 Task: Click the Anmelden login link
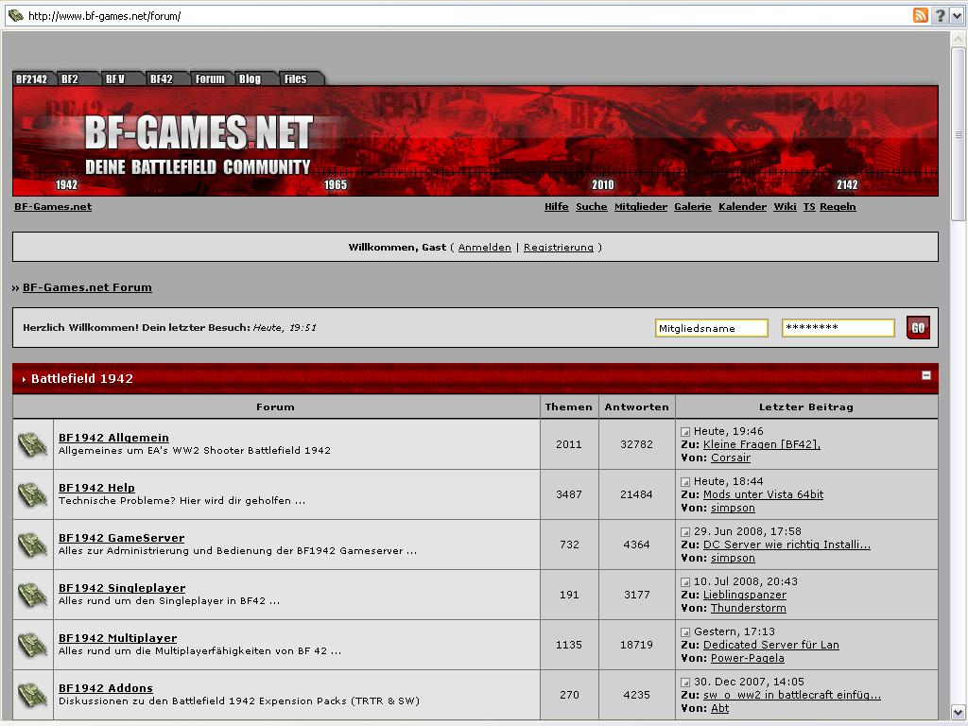485,248
